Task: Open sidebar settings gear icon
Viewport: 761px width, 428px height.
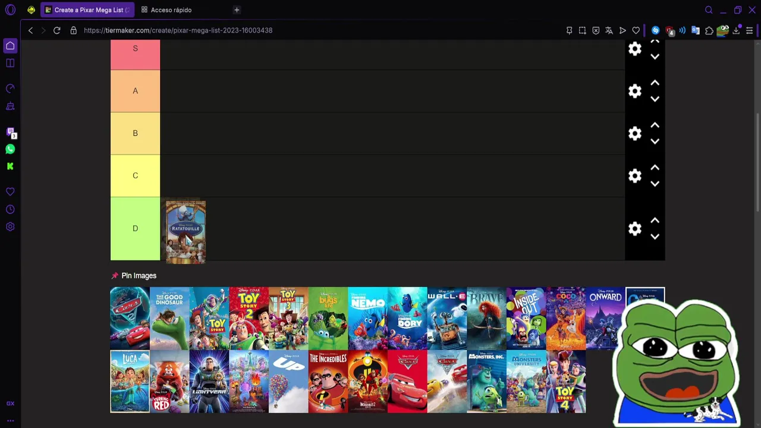Action: click(x=10, y=226)
